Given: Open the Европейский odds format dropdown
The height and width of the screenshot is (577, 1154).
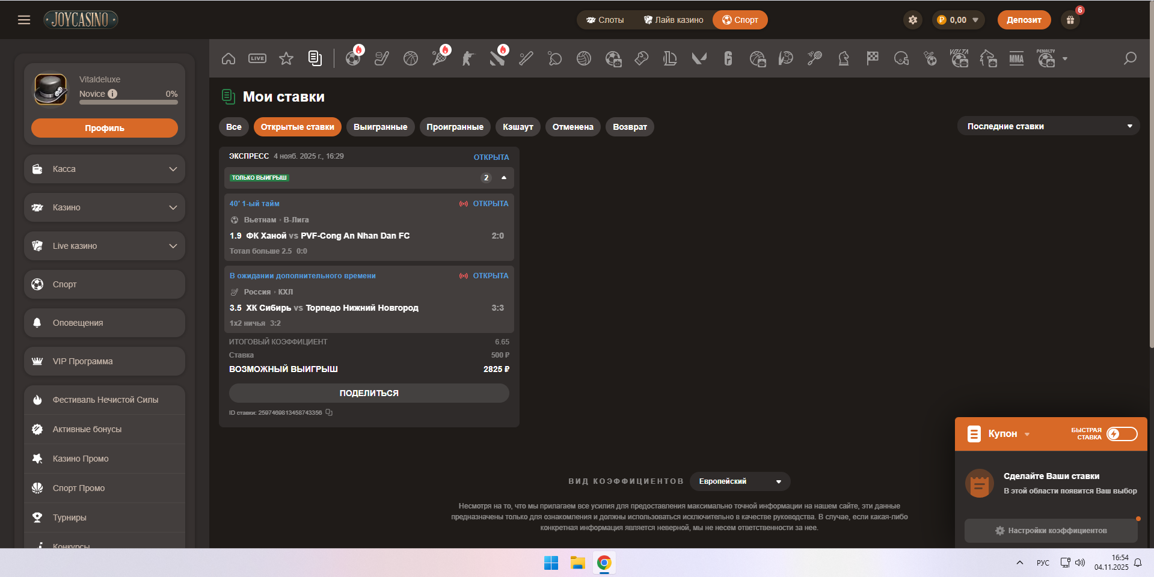Looking at the screenshot, I should tap(740, 481).
